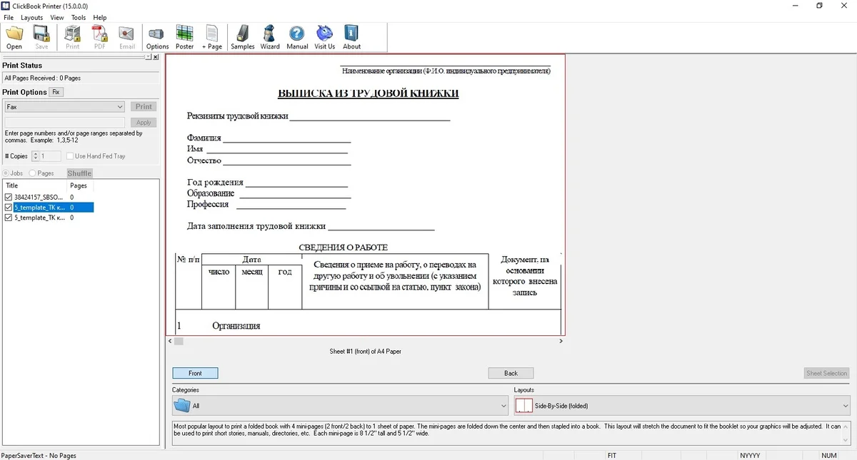Open the Options toolbar icon
Screen dimensions: 857x460
pyautogui.click(x=157, y=34)
